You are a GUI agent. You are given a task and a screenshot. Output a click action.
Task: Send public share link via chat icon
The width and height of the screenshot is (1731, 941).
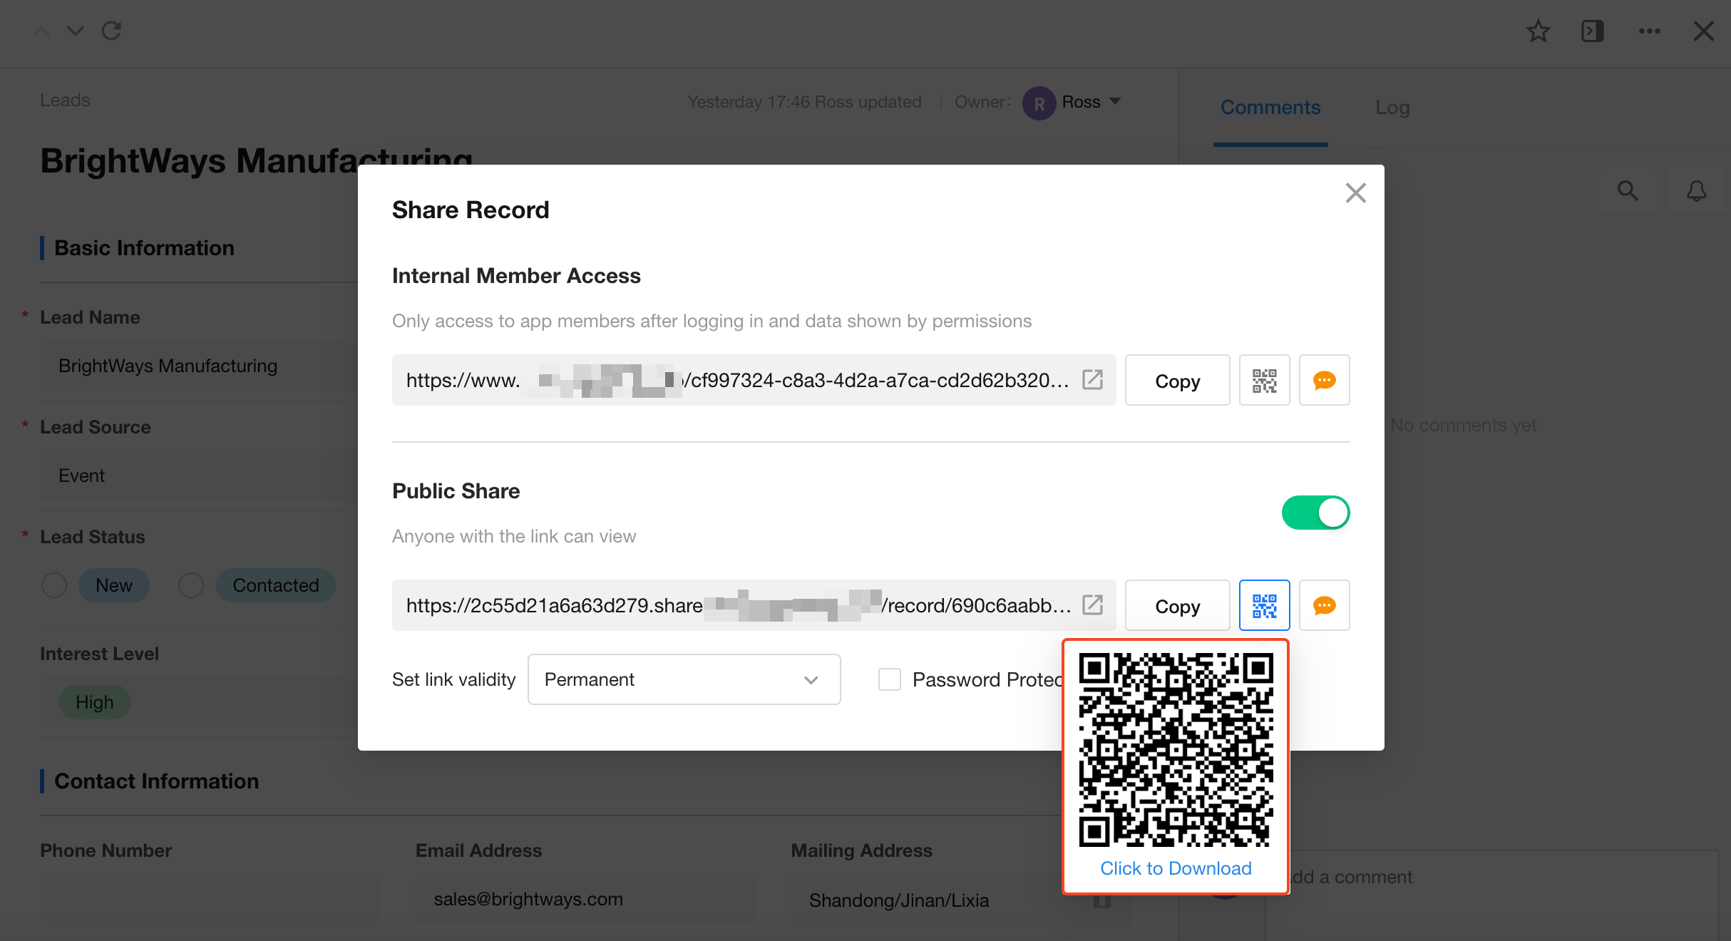[1324, 605]
